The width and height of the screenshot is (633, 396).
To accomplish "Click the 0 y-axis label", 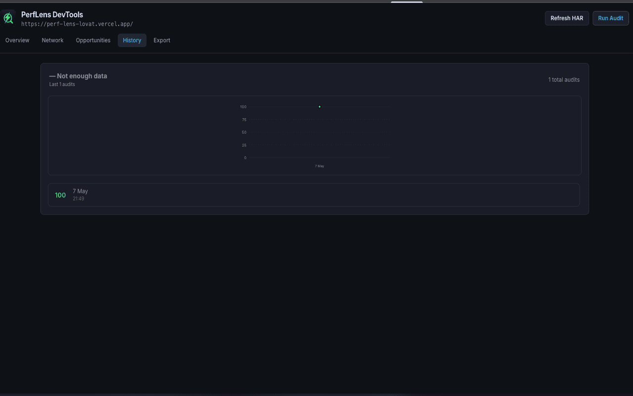I will coord(245,158).
